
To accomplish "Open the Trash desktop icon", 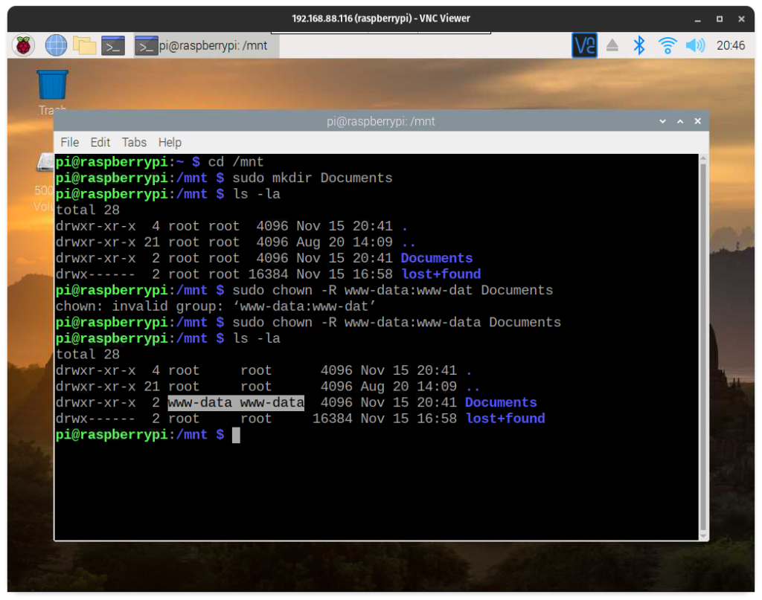I will tap(52, 86).
